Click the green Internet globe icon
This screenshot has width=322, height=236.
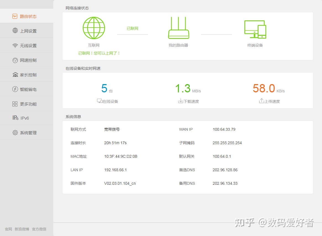pyautogui.click(x=94, y=28)
